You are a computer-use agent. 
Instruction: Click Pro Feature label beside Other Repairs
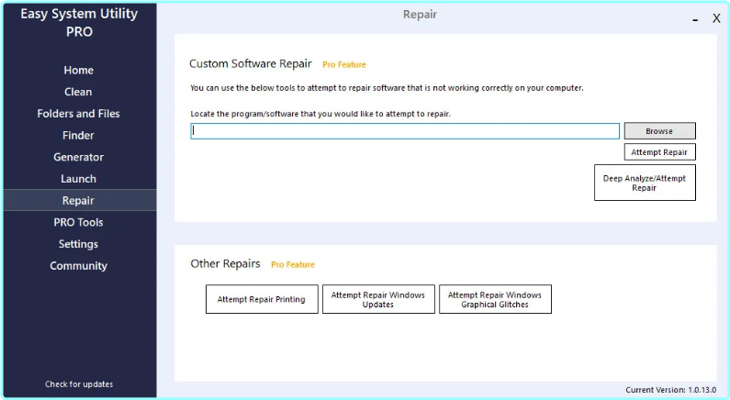(x=293, y=264)
